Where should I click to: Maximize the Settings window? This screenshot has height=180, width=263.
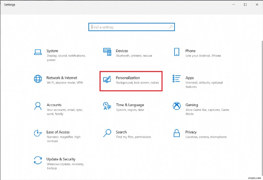point(245,5)
